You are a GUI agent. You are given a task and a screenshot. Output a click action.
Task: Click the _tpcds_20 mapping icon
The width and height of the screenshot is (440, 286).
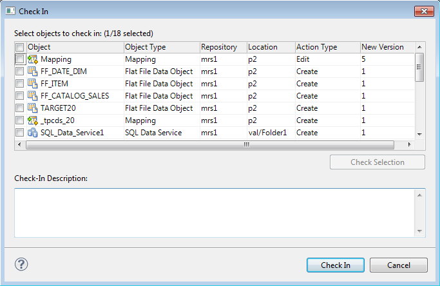(x=33, y=120)
